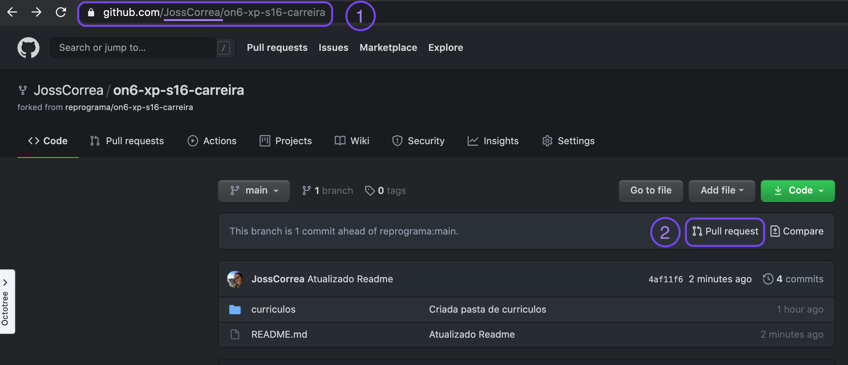Select the Wiki tab

(352, 141)
